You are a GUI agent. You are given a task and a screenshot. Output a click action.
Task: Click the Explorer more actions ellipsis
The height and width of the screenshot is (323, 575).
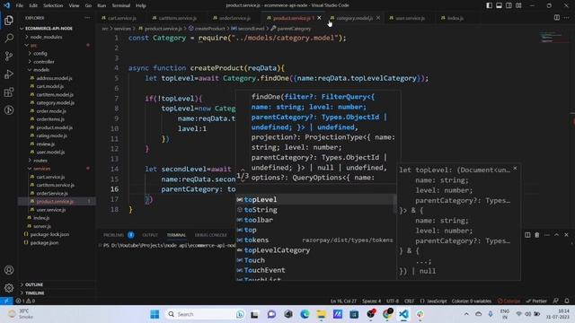(x=87, y=18)
